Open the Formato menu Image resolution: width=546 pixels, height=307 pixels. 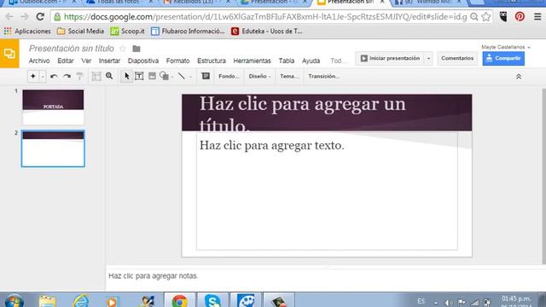[177, 61]
